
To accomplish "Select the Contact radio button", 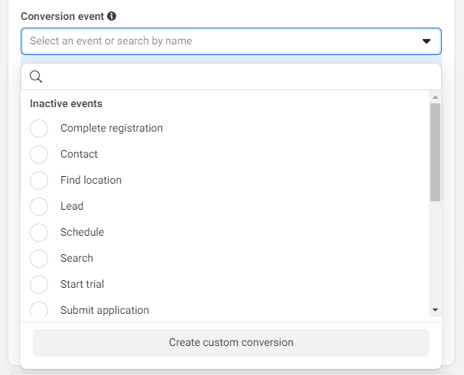I will (x=39, y=155).
